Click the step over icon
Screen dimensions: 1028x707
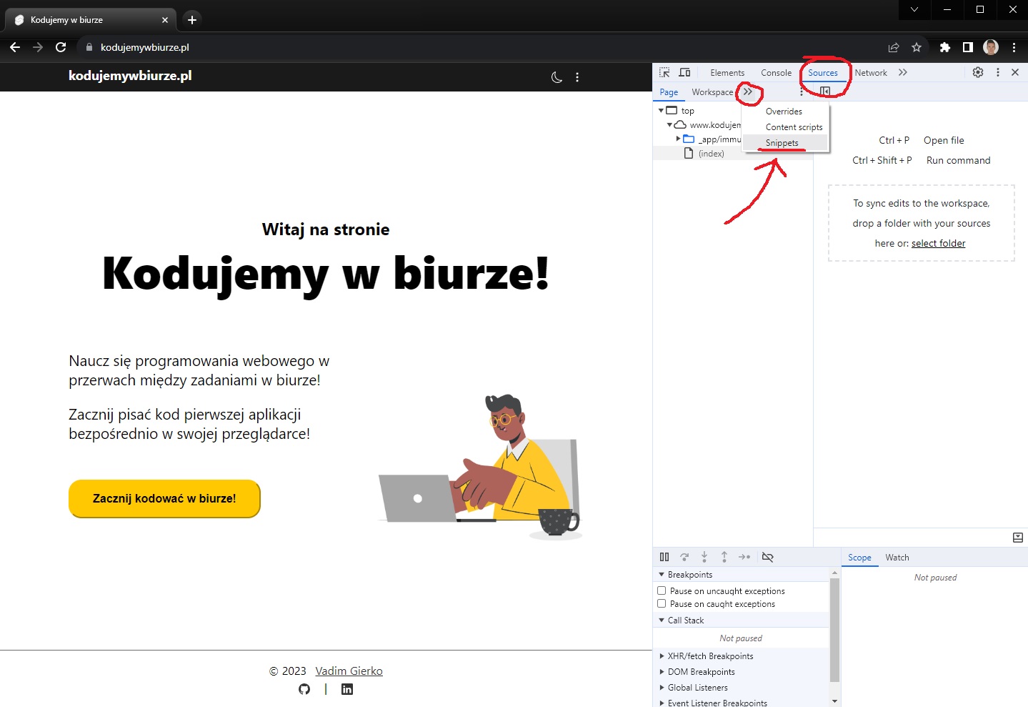(684, 557)
